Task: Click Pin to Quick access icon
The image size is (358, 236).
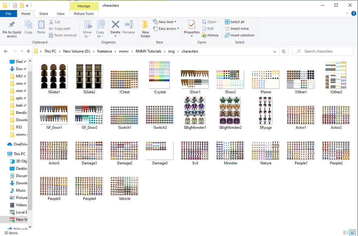Action: coord(12,25)
